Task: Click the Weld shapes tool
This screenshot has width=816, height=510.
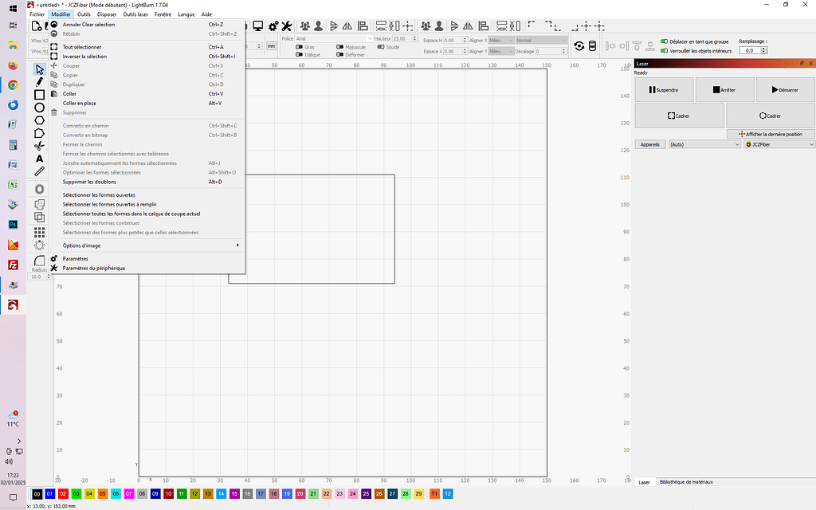Action: (40, 205)
